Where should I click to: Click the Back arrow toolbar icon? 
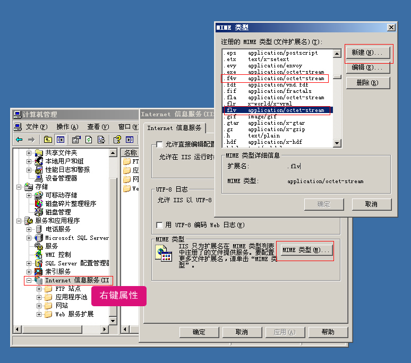19,140
